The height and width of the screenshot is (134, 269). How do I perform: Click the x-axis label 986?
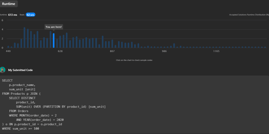(x=164, y=51)
